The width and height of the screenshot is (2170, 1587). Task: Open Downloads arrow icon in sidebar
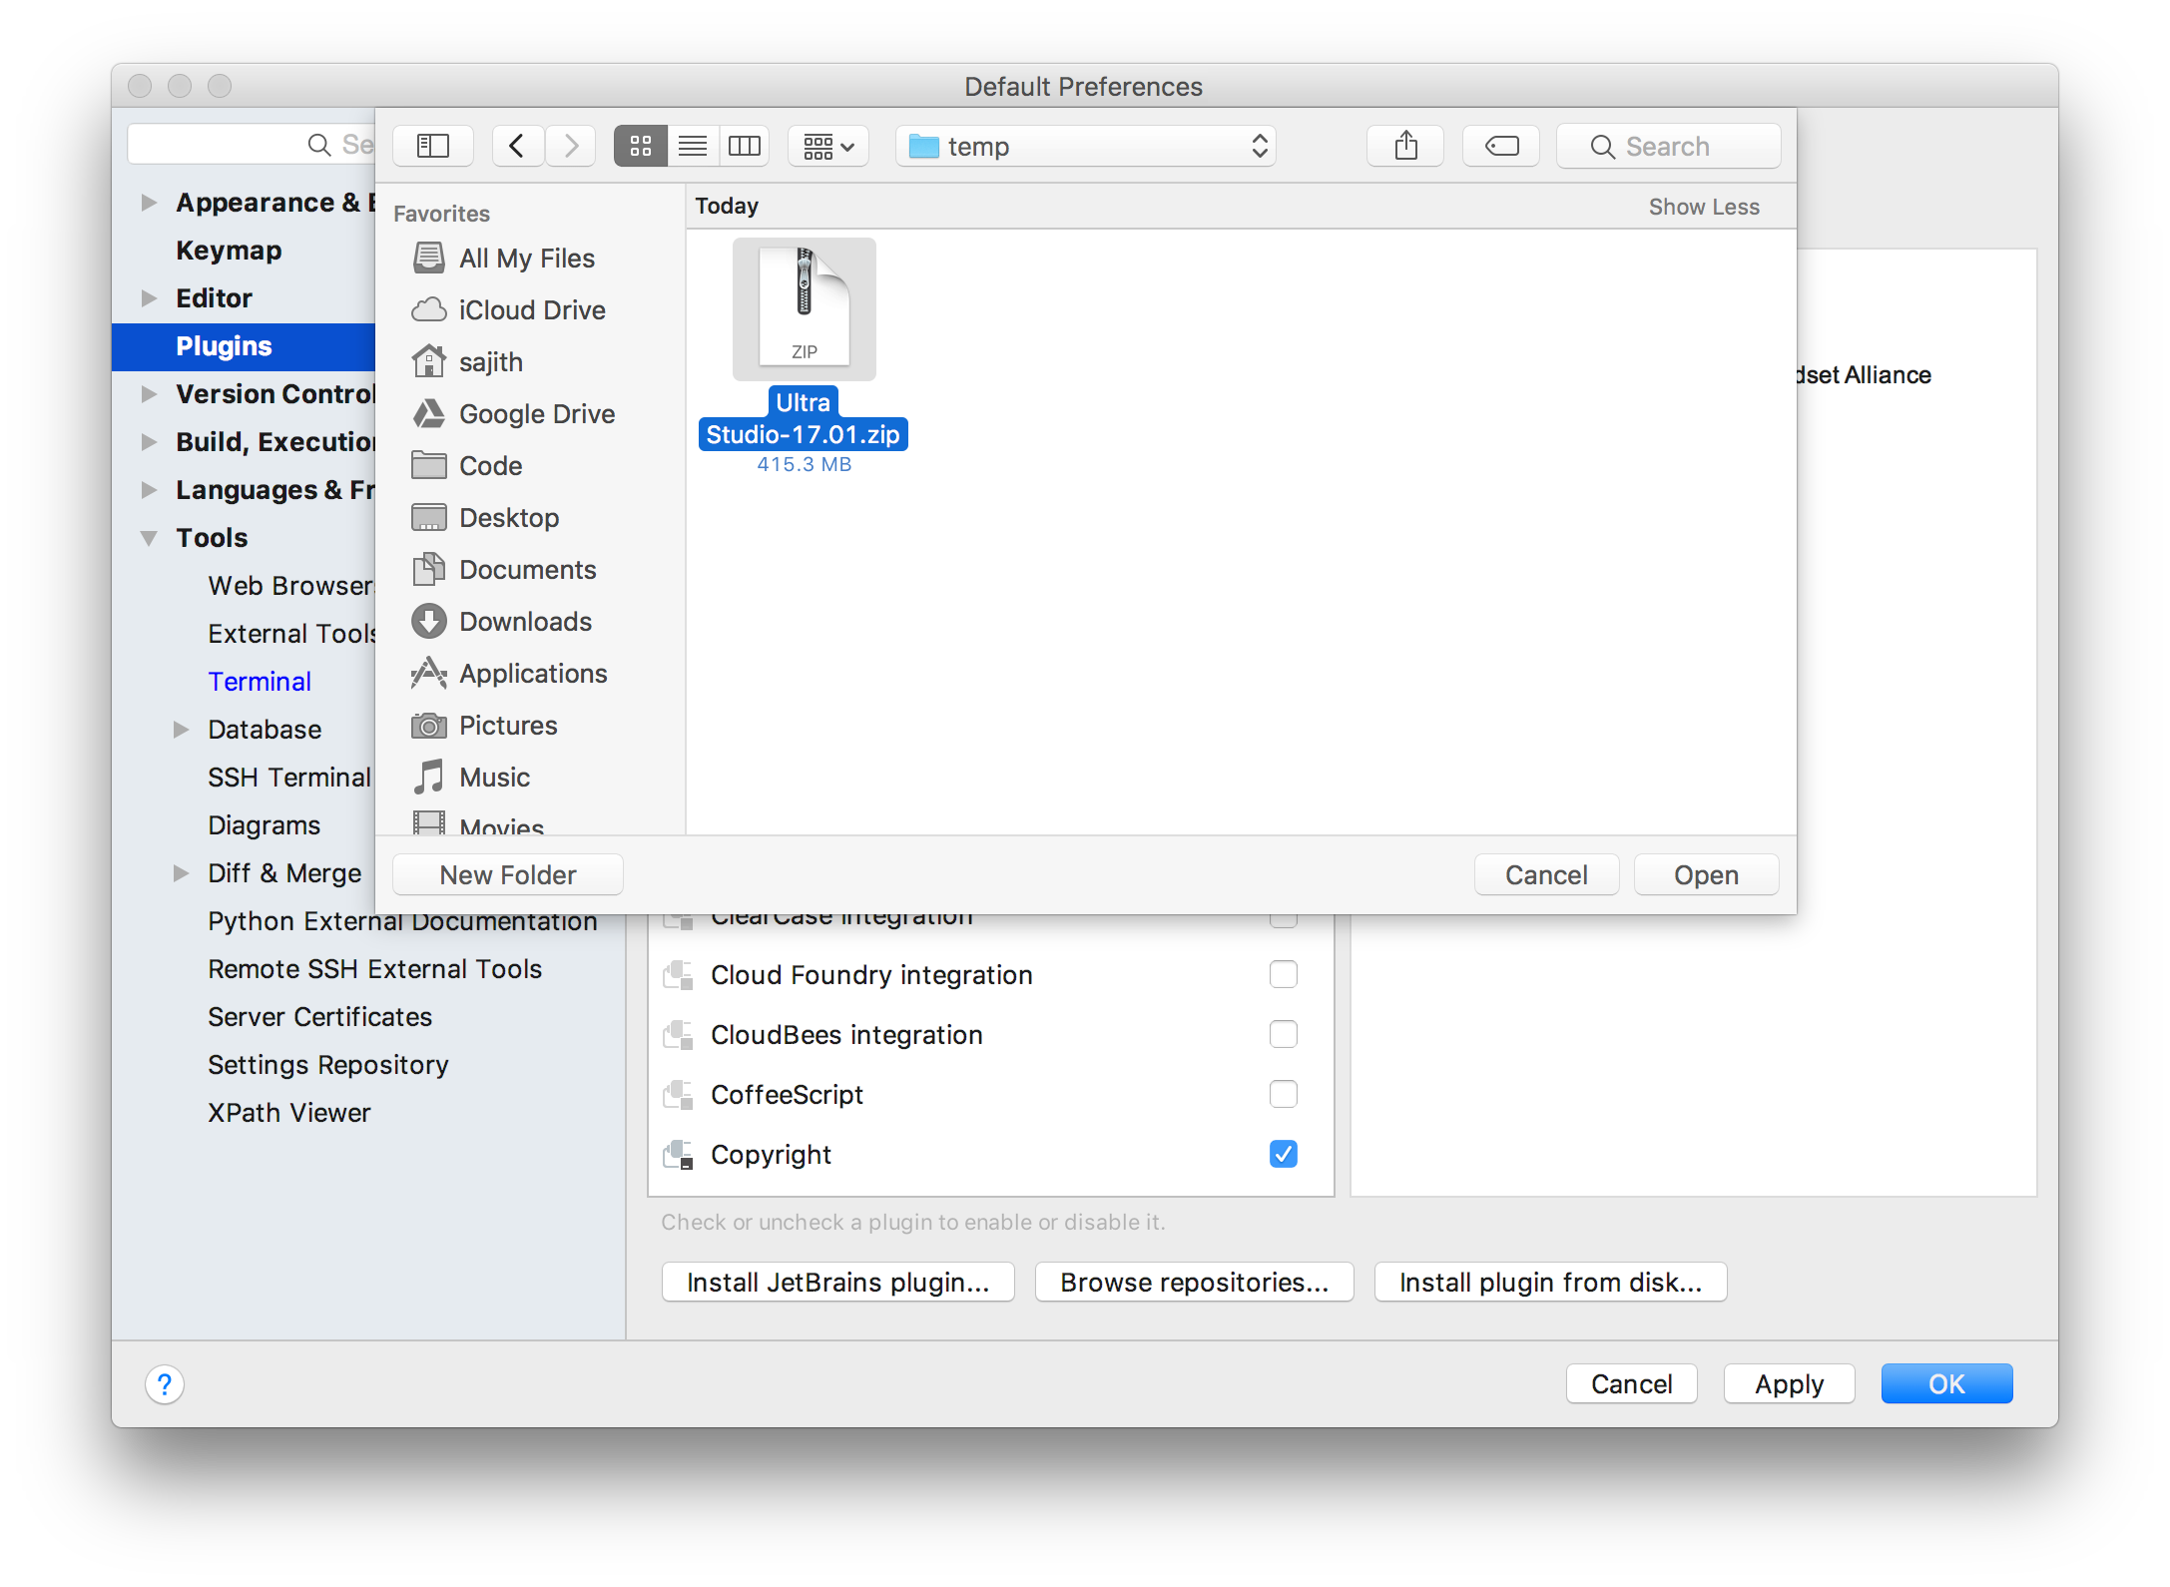click(x=428, y=621)
